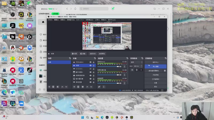The height and width of the screenshot is (120, 214).
Task: Move source up with the 来源 dock up arrow
Action: [87, 87]
